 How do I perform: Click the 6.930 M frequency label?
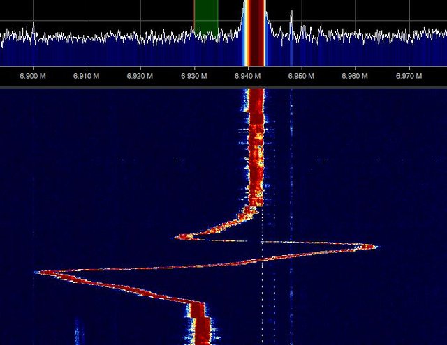point(194,76)
